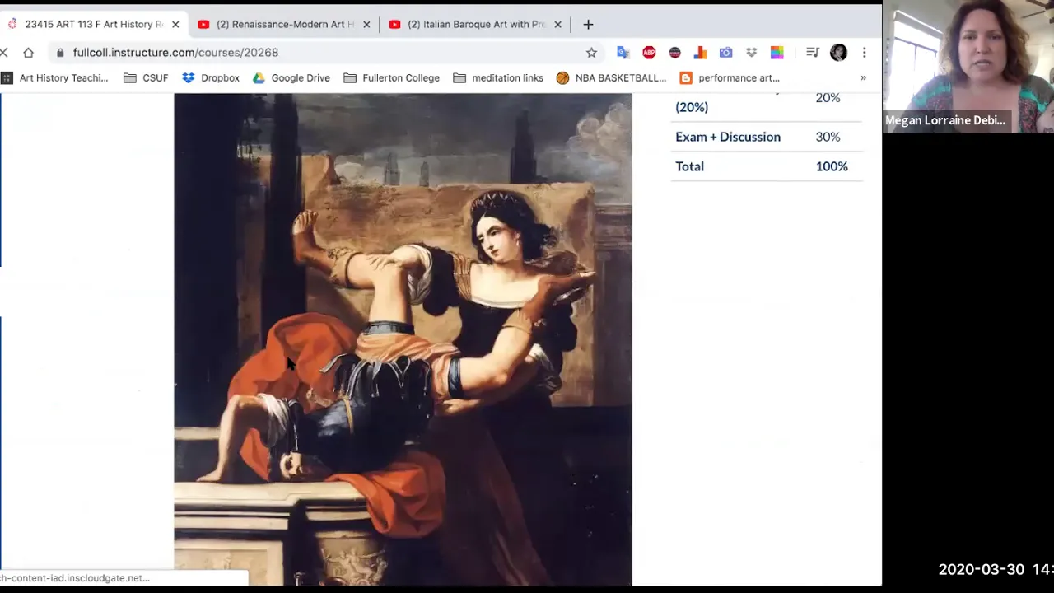Open the Adblock Plus extension

click(x=649, y=53)
